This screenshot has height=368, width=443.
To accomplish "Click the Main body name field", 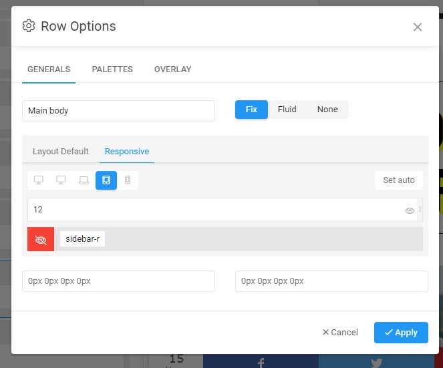I will (x=118, y=111).
